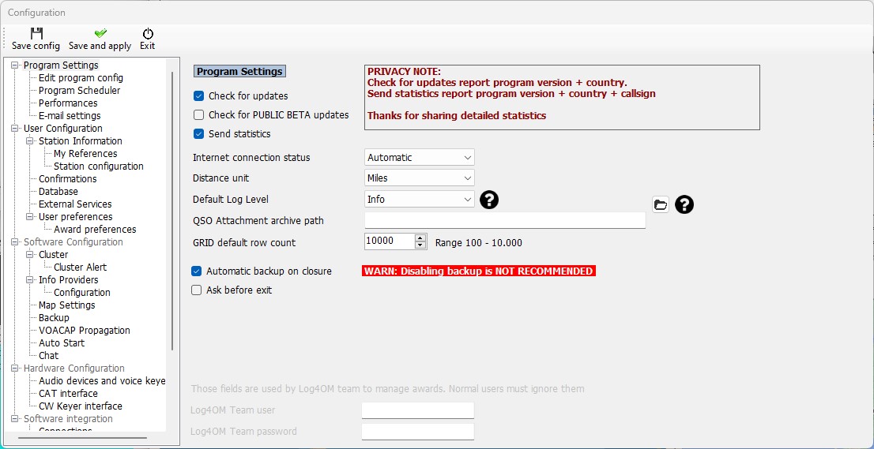This screenshot has height=449, width=874.
Task: Click QSO Attachment archive path field
Action: pyautogui.click(x=505, y=220)
